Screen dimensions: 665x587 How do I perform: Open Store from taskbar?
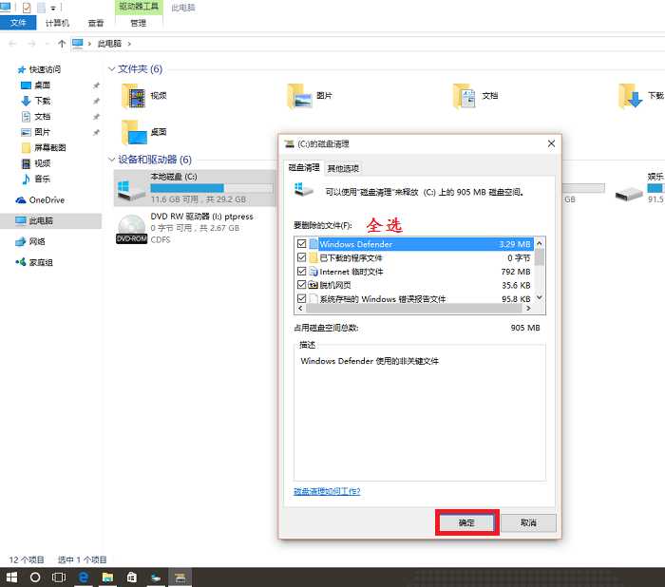pos(132,578)
